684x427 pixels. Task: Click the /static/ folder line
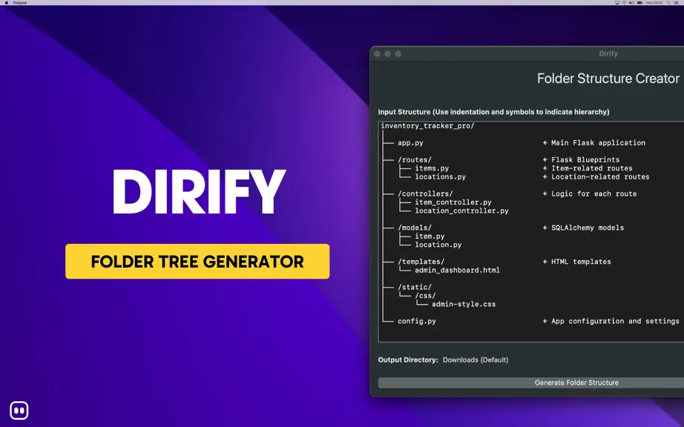[x=415, y=287]
